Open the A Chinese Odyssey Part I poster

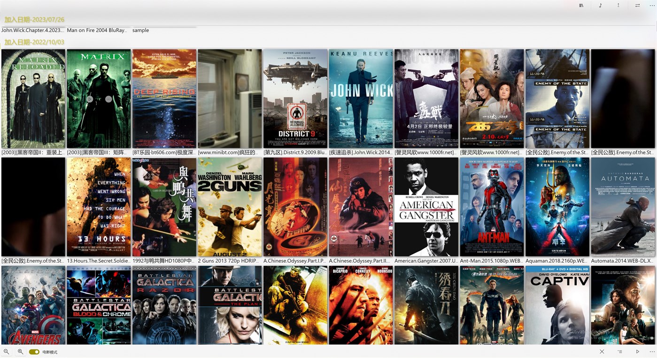click(295, 207)
